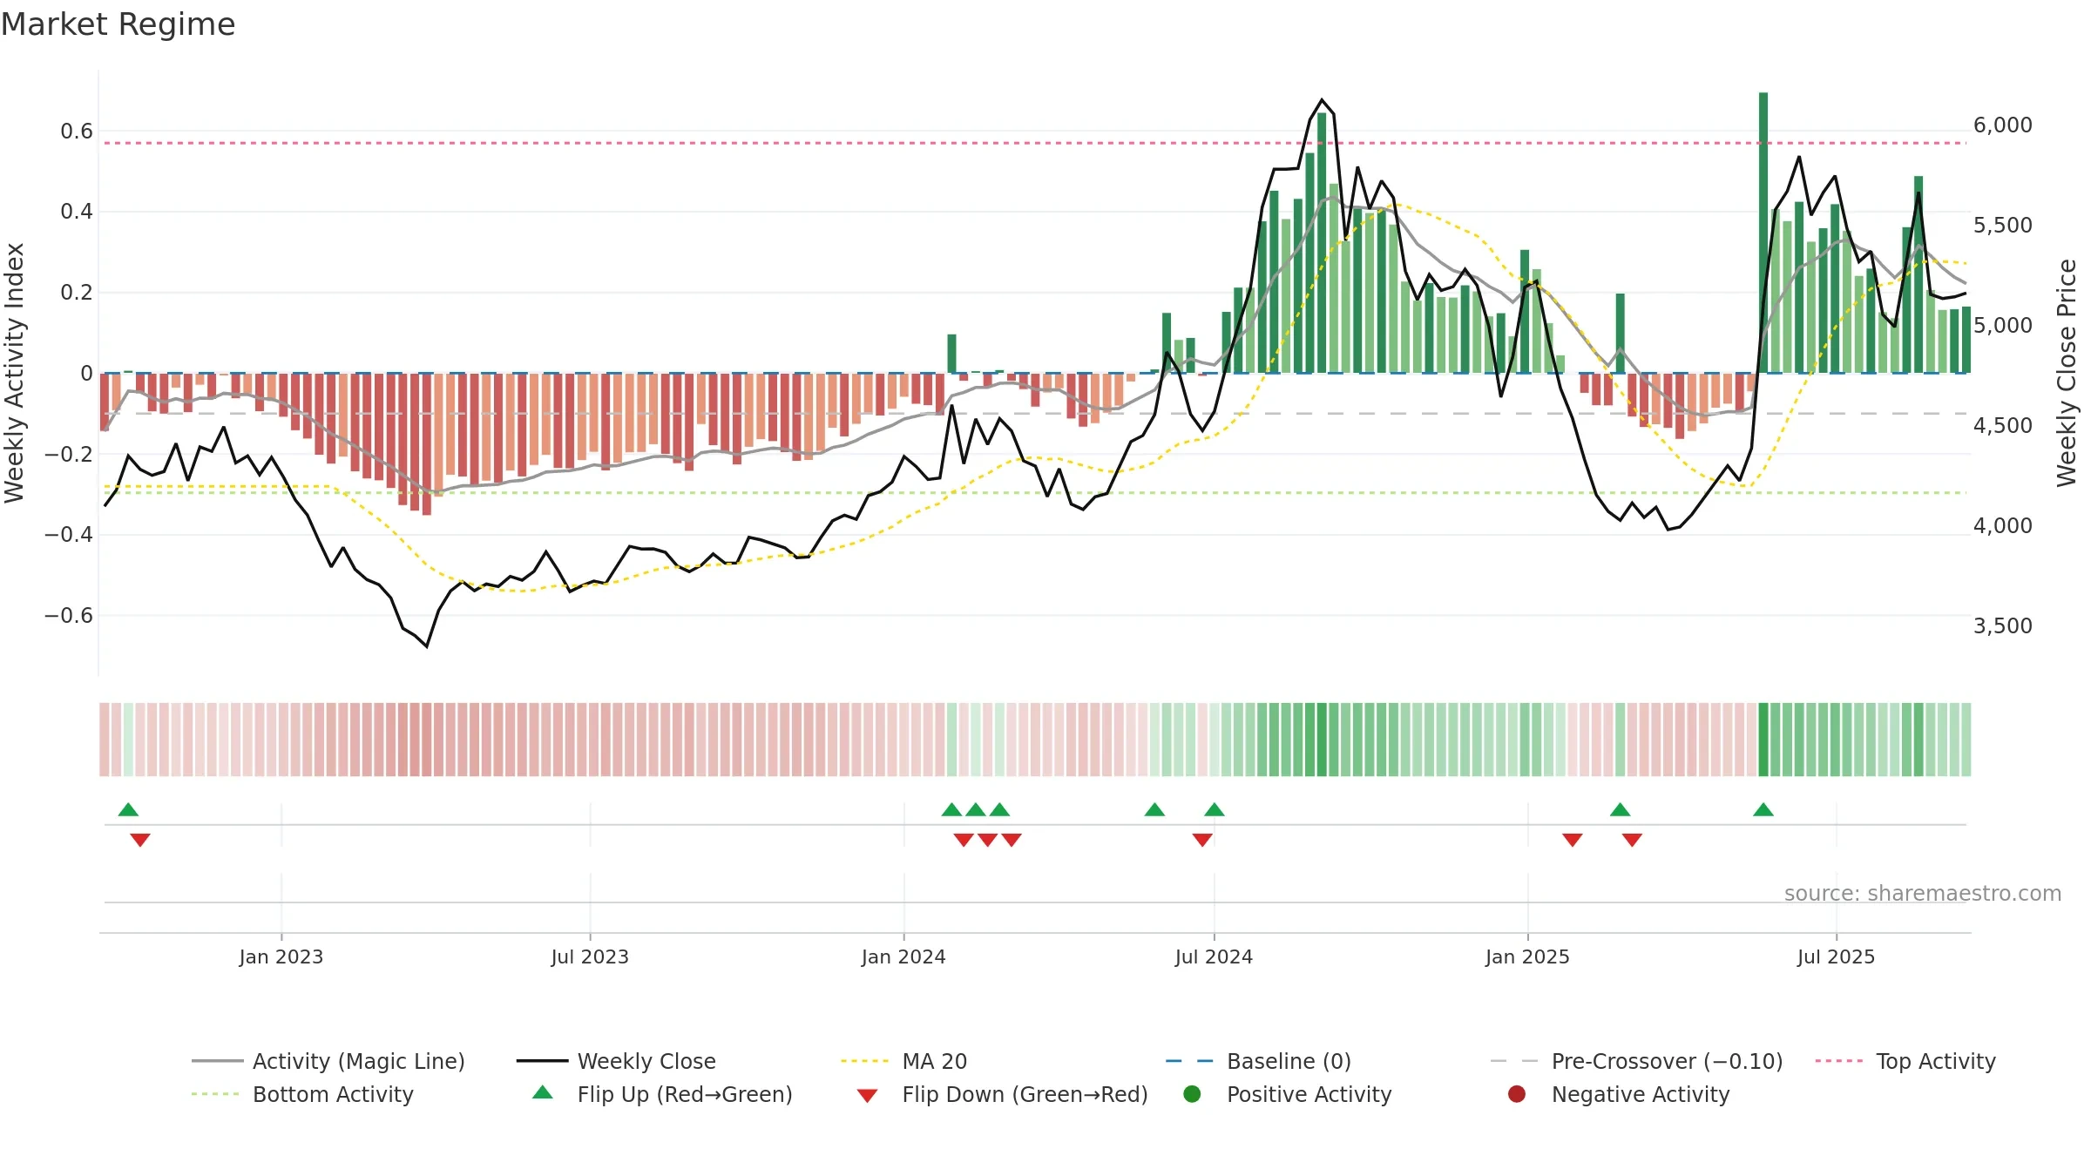Viewport: 2091px width, 1176px height.
Task: Click the tallest green activity bar in mid 2025
Action: point(1763,233)
